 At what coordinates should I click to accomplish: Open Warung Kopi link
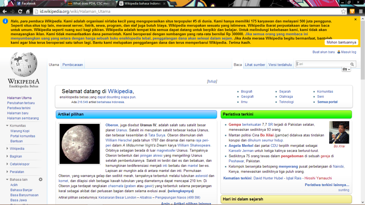pos(20,131)
